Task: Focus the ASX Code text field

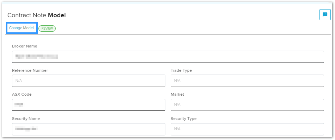Action: pos(89,104)
